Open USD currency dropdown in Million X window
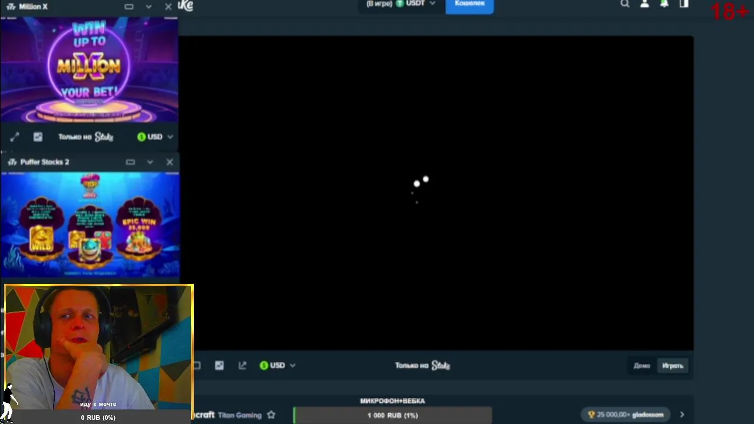Viewport: 754px width, 424px height. 156,137
